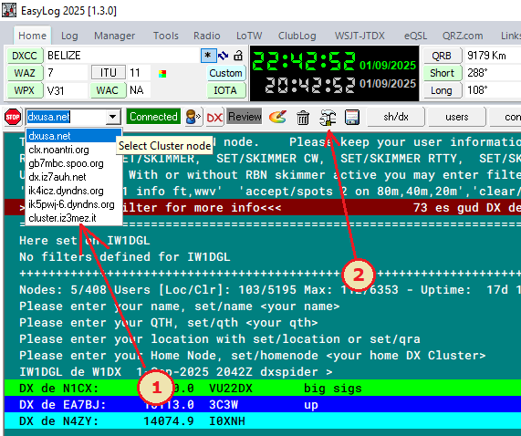Screen dimensions: 521x436
Task: Click the white UTC time clock
Action: [310, 86]
